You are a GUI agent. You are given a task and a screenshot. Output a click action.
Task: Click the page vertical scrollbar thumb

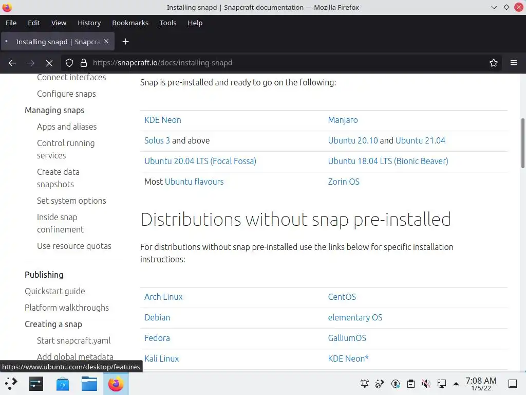522,143
